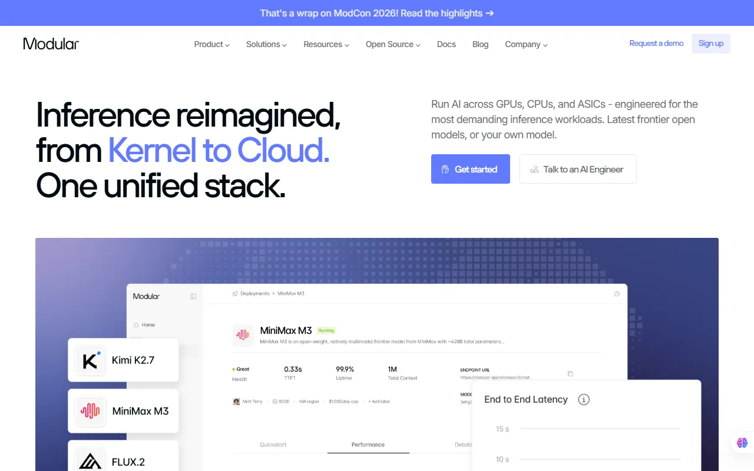Select the FLUX.2 model card

click(123, 456)
